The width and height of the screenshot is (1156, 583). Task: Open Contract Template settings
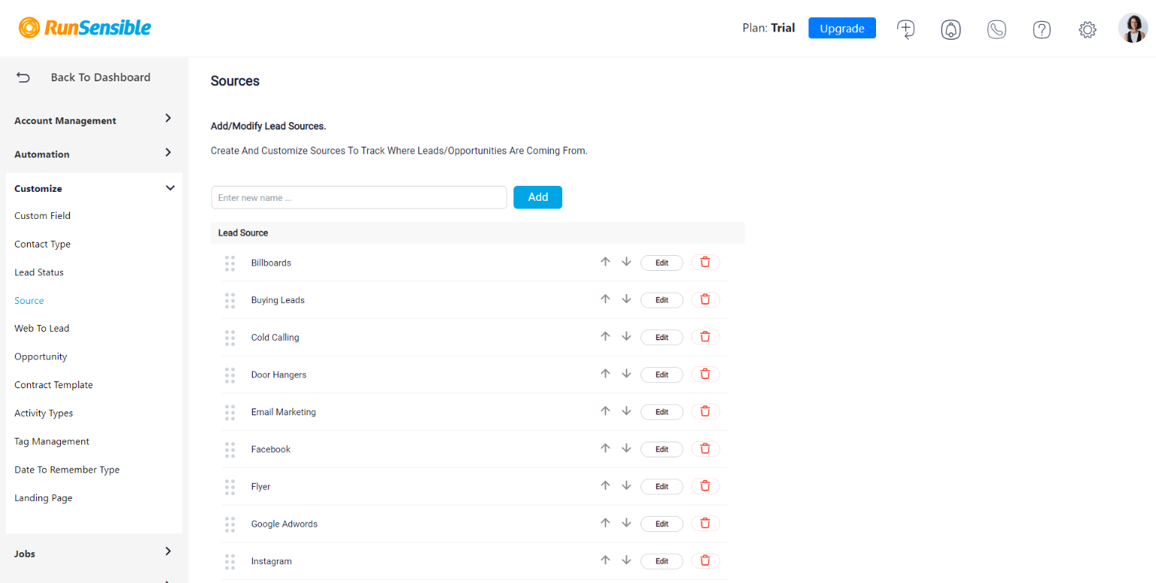click(x=53, y=385)
